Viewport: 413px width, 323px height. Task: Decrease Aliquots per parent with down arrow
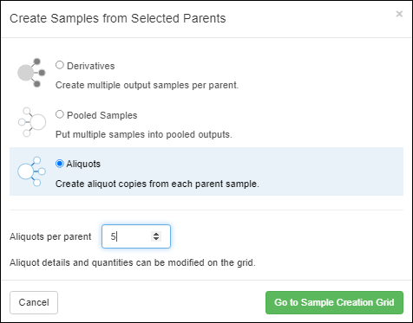(156, 239)
